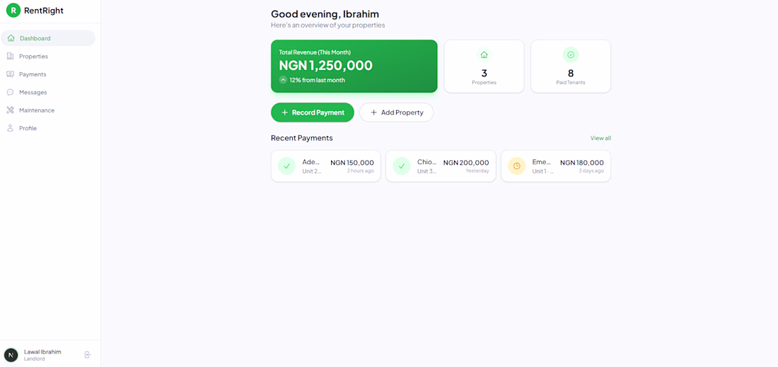Click the logout icon beside Lawal Ibrahim
Viewport: 778px width, 367px height.
pyautogui.click(x=88, y=355)
